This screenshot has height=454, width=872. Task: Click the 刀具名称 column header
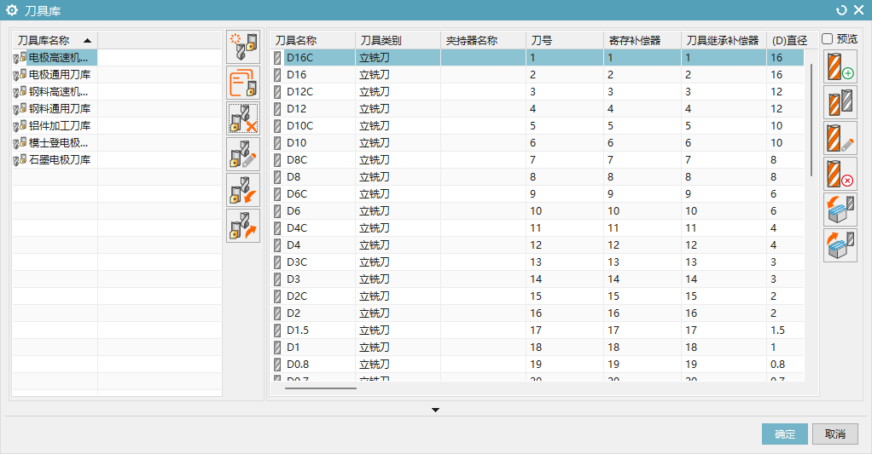click(x=313, y=41)
